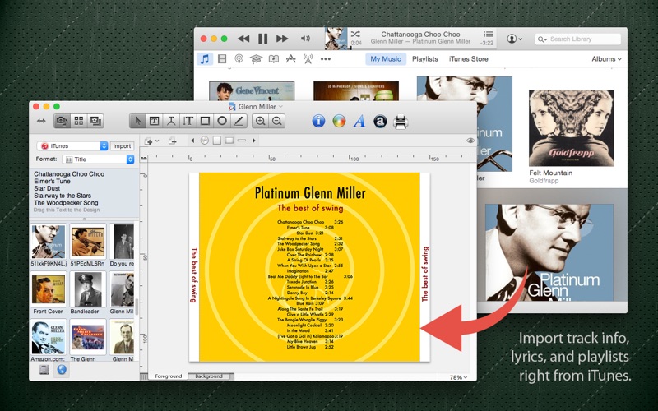Toggle the eye preview icon

tap(470, 141)
